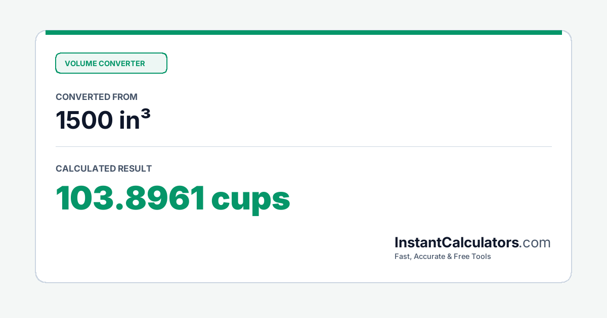This screenshot has width=607, height=318.
Task: Click the word 'Result' in result label
Action: point(135,169)
